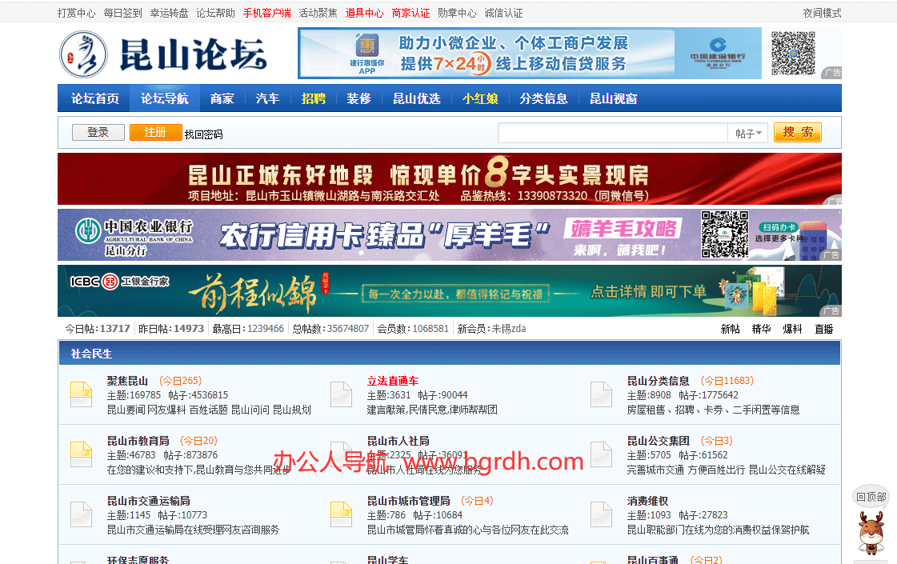The image size is (897, 564).
Task: Open 昆山优选 navigation item
Action: click(416, 98)
